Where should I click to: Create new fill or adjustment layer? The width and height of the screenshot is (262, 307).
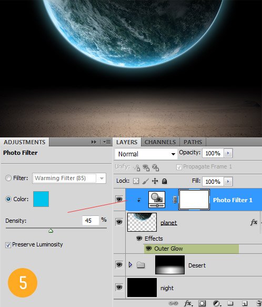[x=217, y=303]
